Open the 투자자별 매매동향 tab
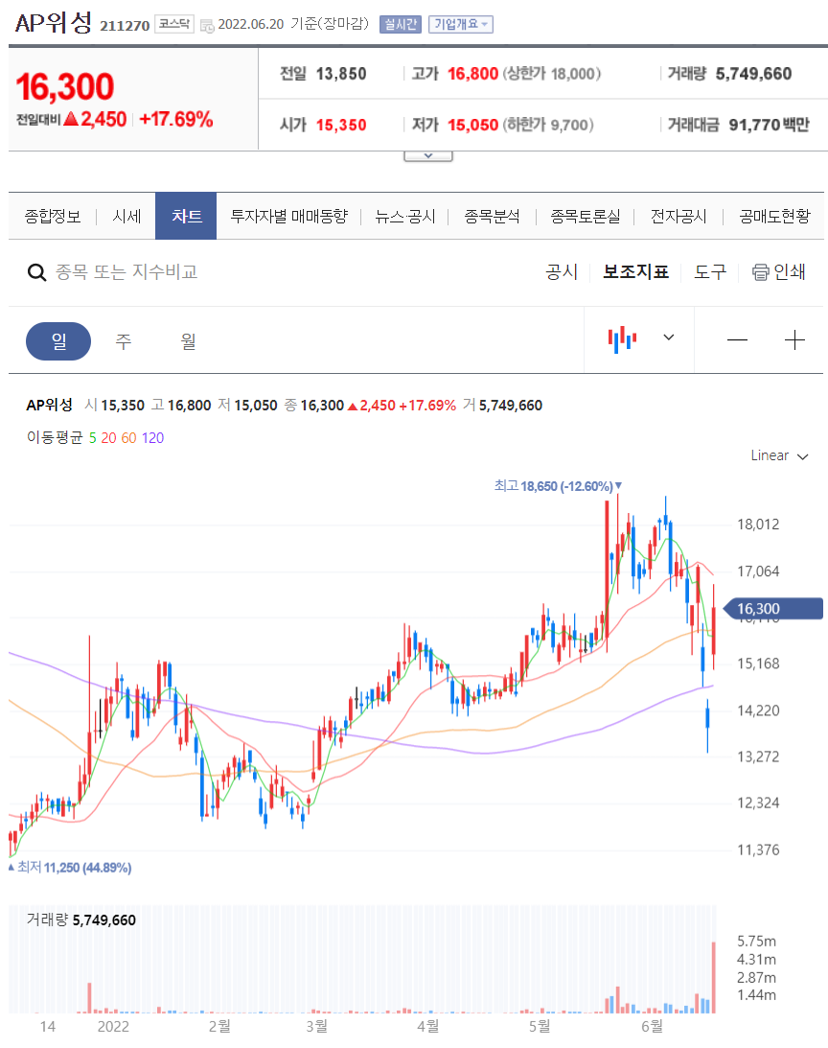 click(288, 216)
